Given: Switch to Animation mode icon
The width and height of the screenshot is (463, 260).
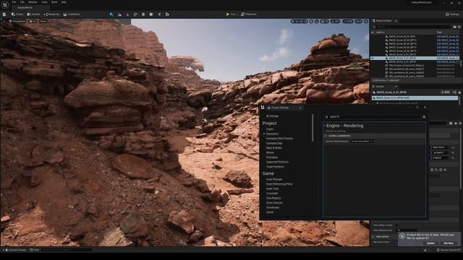Looking at the screenshot, I should click(x=167, y=14).
